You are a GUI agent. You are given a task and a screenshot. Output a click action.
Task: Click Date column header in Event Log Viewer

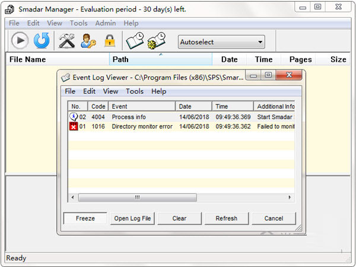pyautogui.click(x=194, y=106)
